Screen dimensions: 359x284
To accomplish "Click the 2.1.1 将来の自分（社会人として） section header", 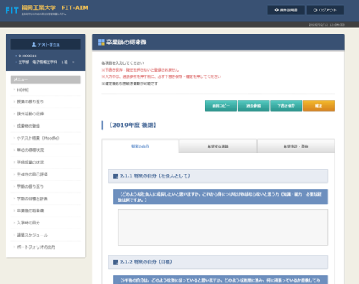I will [x=218, y=176].
